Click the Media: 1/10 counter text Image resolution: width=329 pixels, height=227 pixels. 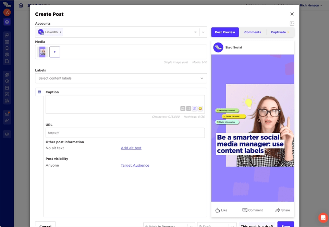[x=199, y=62]
